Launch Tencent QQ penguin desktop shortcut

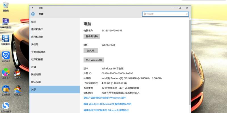[18, 73]
